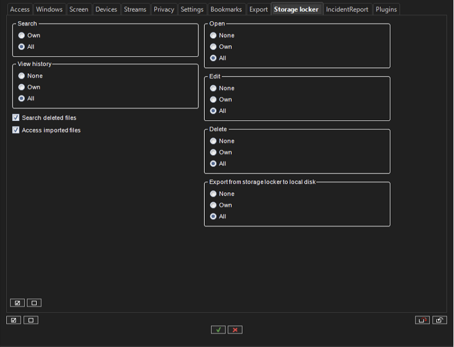Confirm with the green checkmark button

(x=218, y=330)
